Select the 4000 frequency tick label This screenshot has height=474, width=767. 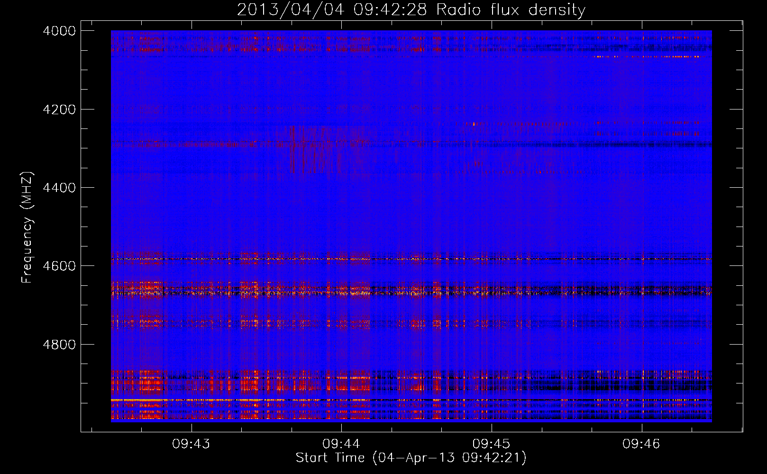point(59,31)
